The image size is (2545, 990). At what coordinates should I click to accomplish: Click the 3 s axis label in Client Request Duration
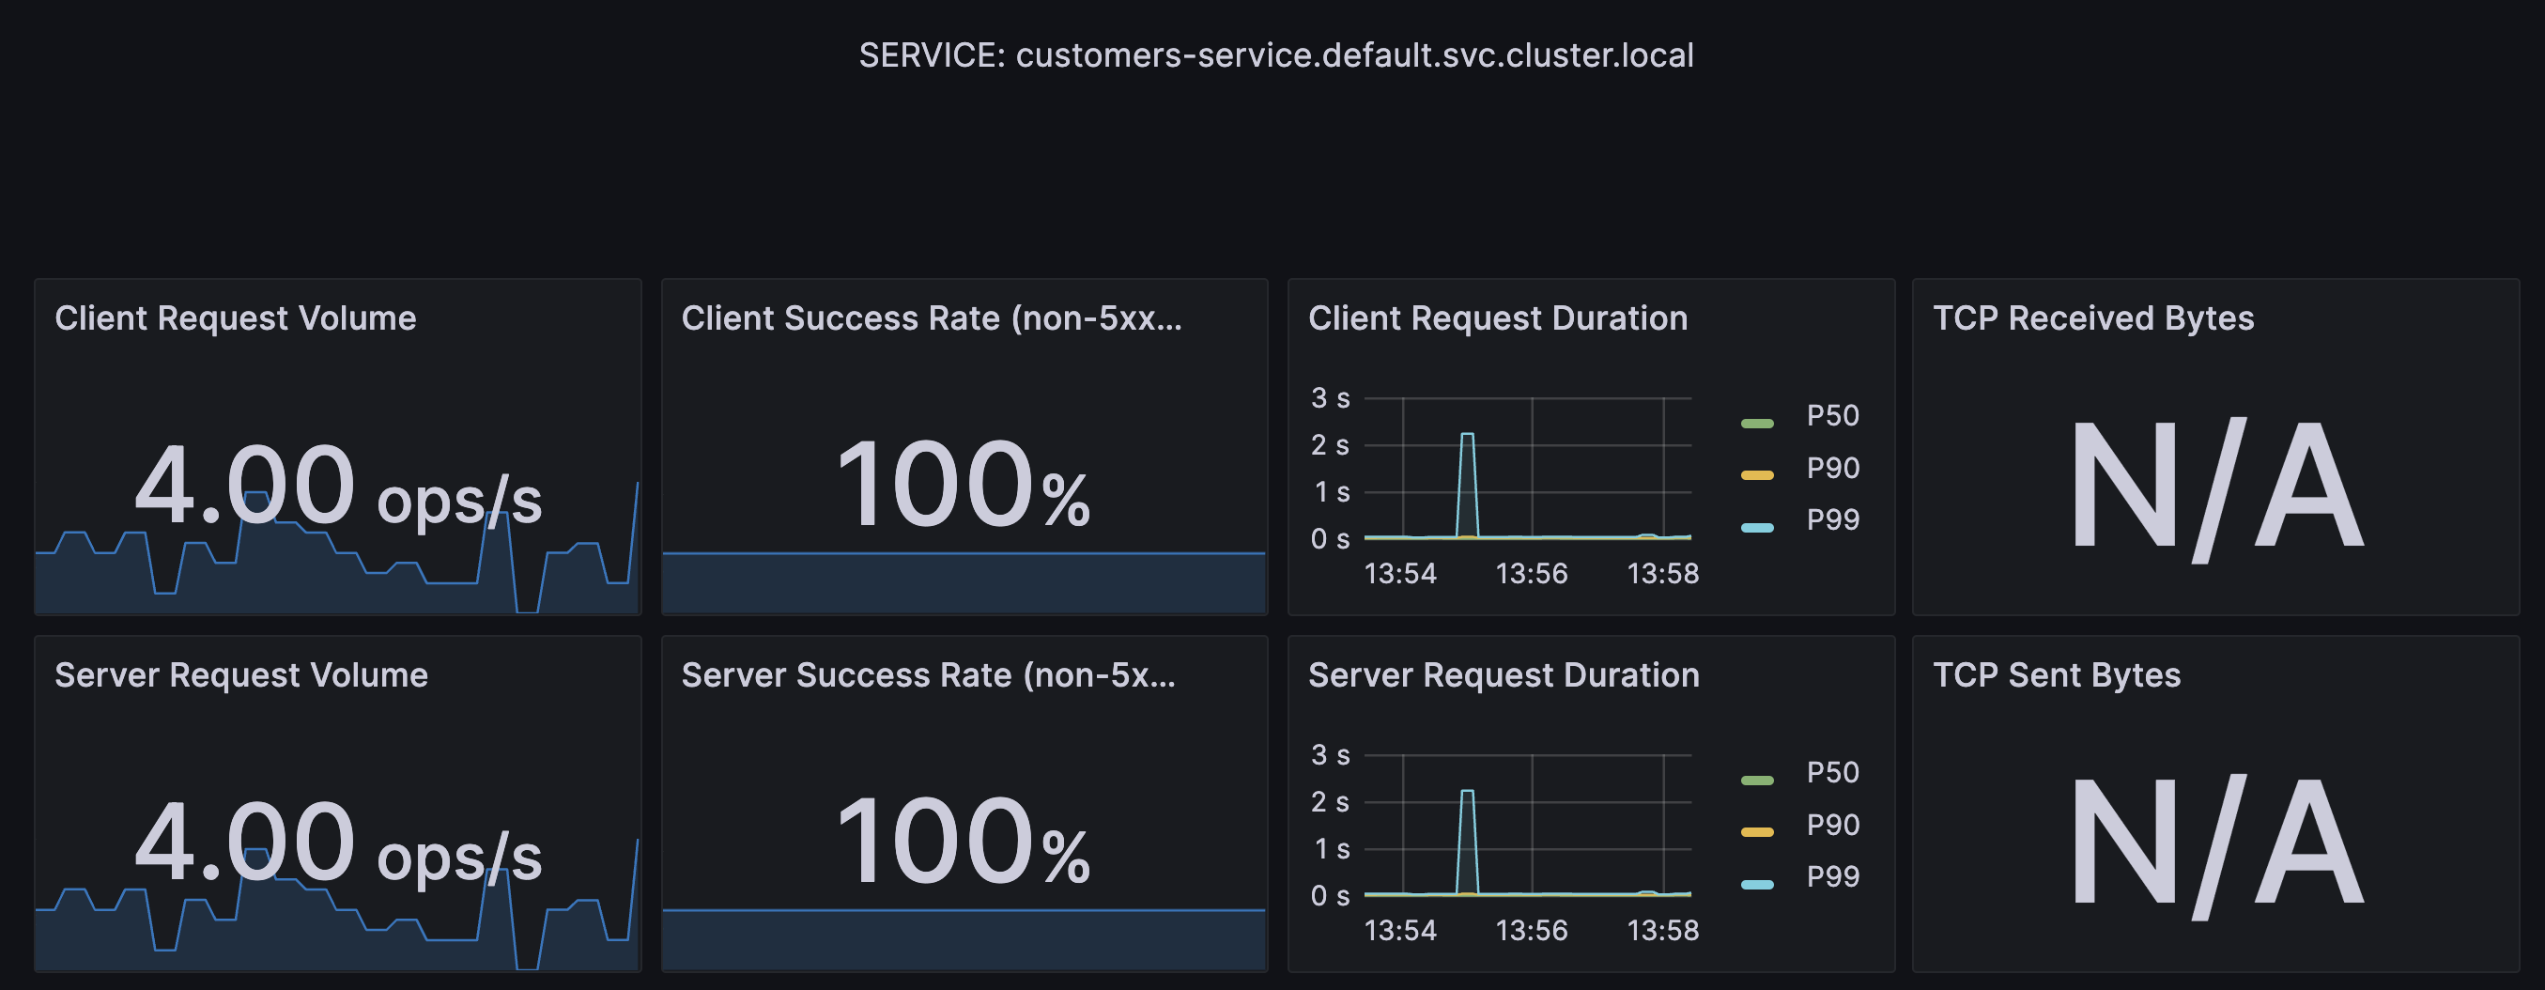(1330, 398)
